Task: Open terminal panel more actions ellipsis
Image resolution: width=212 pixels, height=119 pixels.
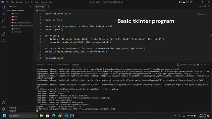Action: coord(202,65)
